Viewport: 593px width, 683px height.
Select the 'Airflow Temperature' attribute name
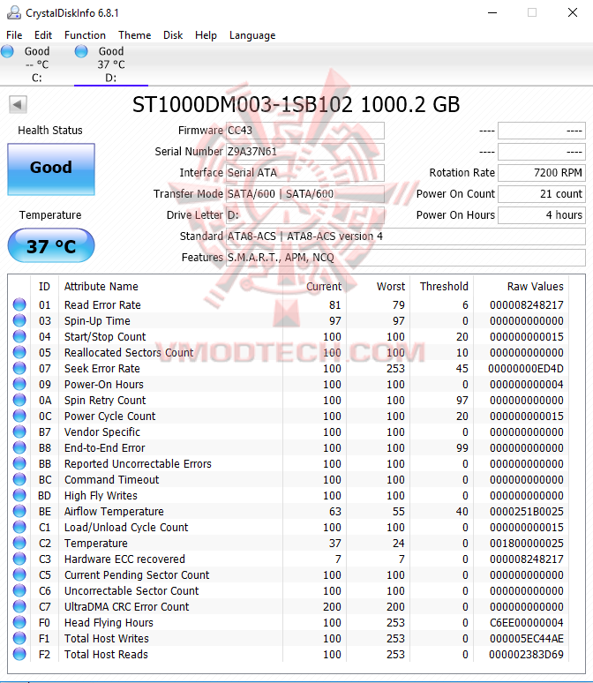[114, 512]
